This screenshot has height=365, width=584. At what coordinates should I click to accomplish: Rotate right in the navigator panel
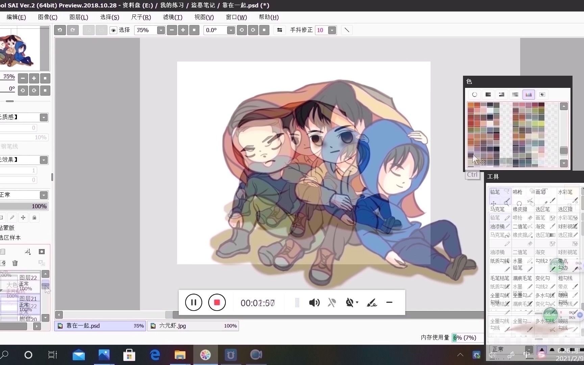34,91
